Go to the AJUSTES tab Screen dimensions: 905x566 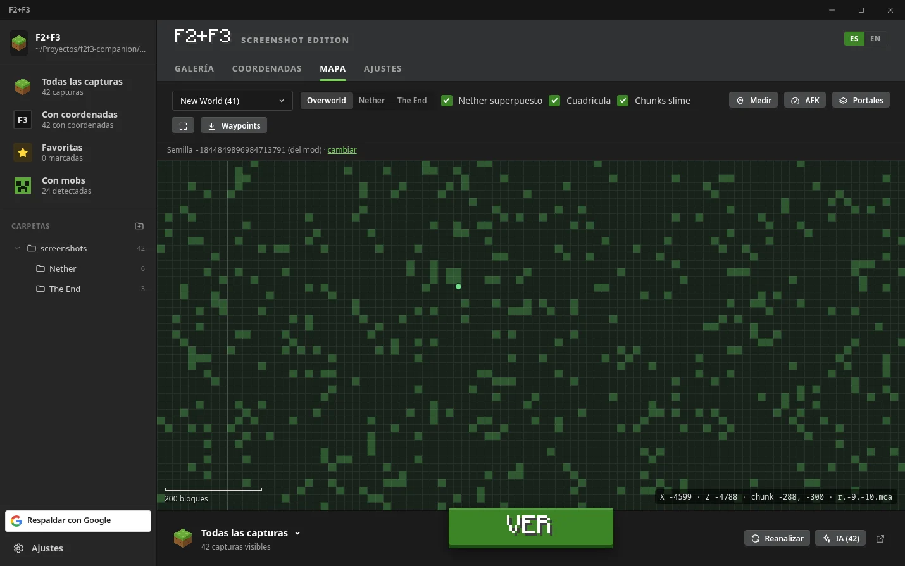383,68
